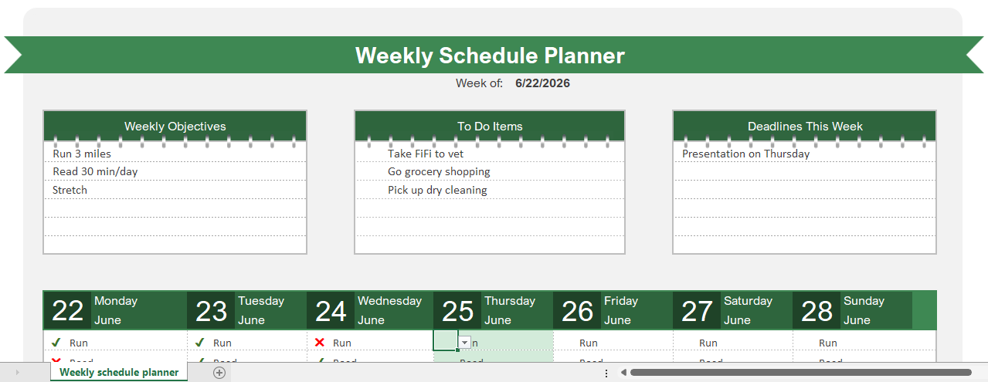This screenshot has height=382, width=988.
Task: Click the Pick up dry cleaning entry
Action: point(437,191)
